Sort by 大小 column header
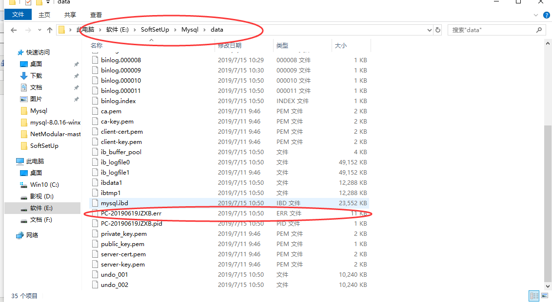Viewport: 552px width, 302px height. point(340,45)
